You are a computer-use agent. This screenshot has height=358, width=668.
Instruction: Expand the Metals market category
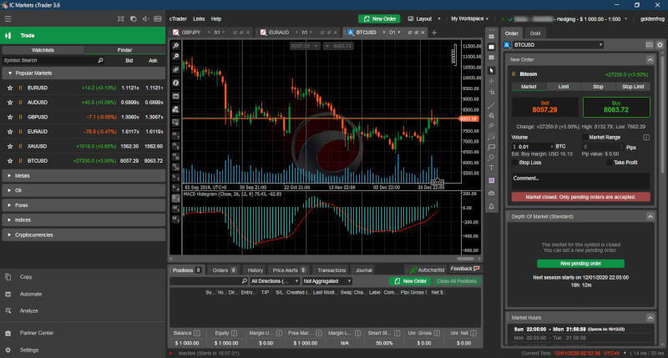(23, 176)
